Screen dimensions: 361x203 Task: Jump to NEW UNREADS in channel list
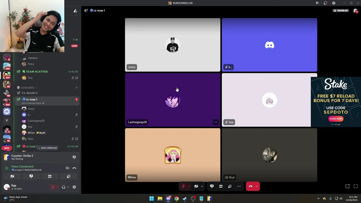(x=47, y=148)
